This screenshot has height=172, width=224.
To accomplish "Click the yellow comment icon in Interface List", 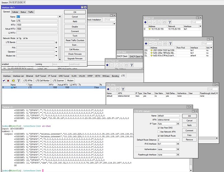I will 13,80.
